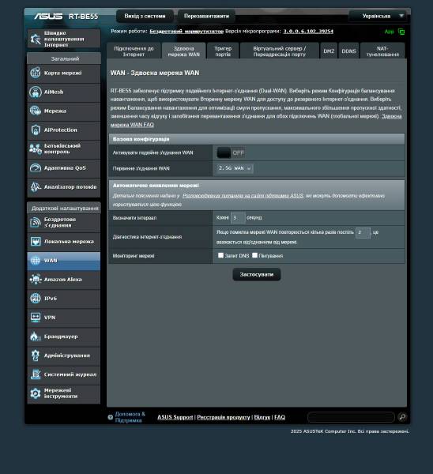Switch to Тригер портів tab
Image resolution: width=433 pixels, height=474 pixels.
pos(223,51)
